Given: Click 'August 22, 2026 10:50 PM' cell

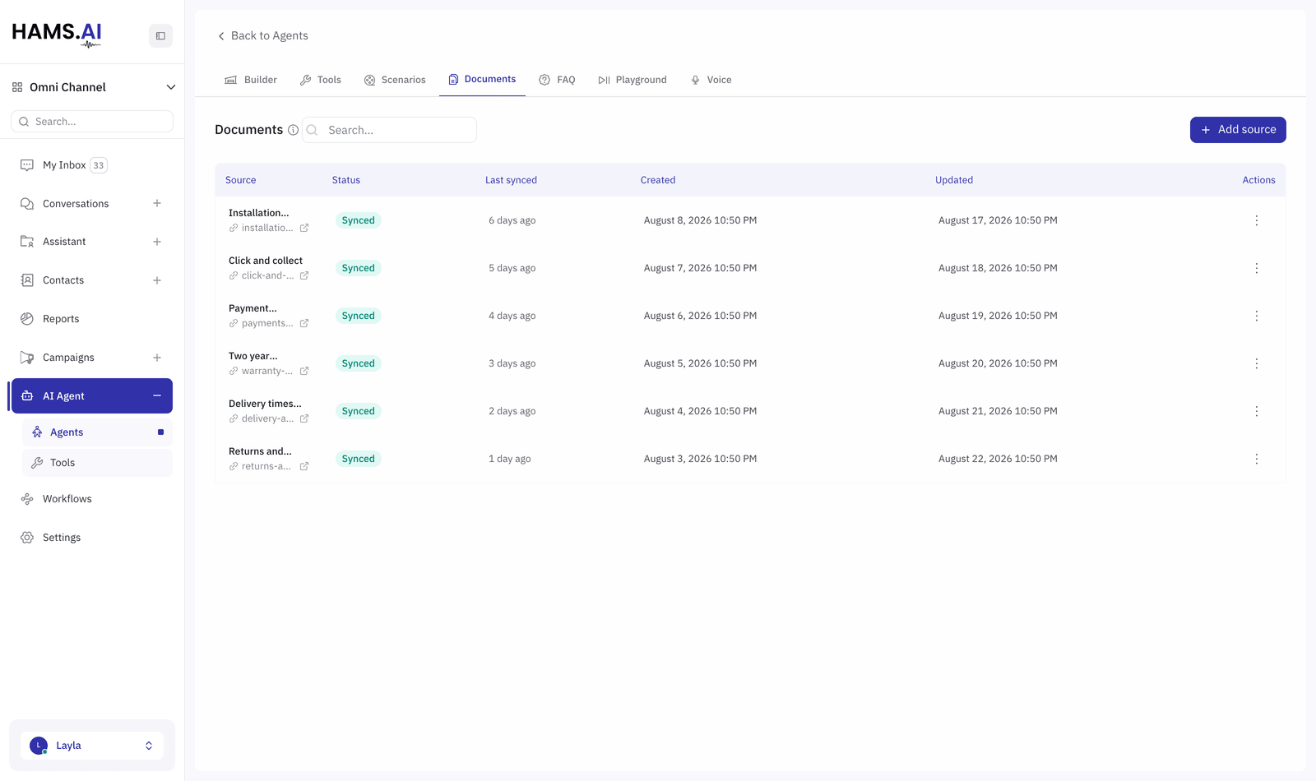Looking at the screenshot, I should 998,459.
